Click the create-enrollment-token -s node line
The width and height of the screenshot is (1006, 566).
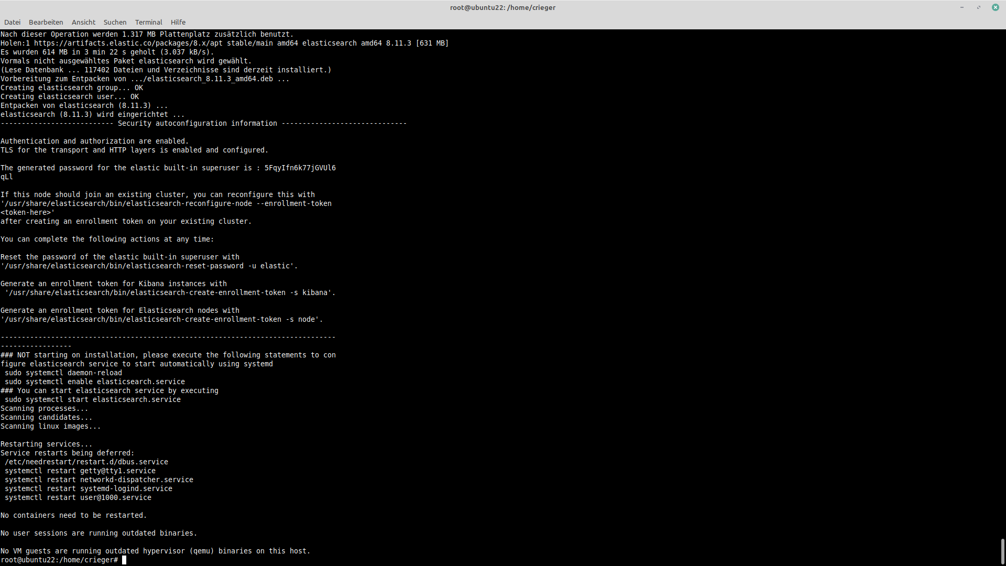[x=161, y=319]
